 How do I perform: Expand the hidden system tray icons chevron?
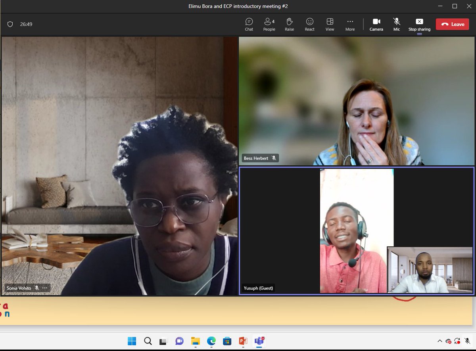point(440,341)
